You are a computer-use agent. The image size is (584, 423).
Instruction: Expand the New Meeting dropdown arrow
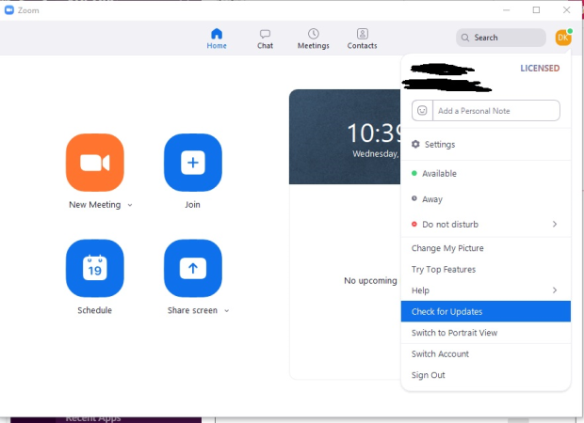130,205
